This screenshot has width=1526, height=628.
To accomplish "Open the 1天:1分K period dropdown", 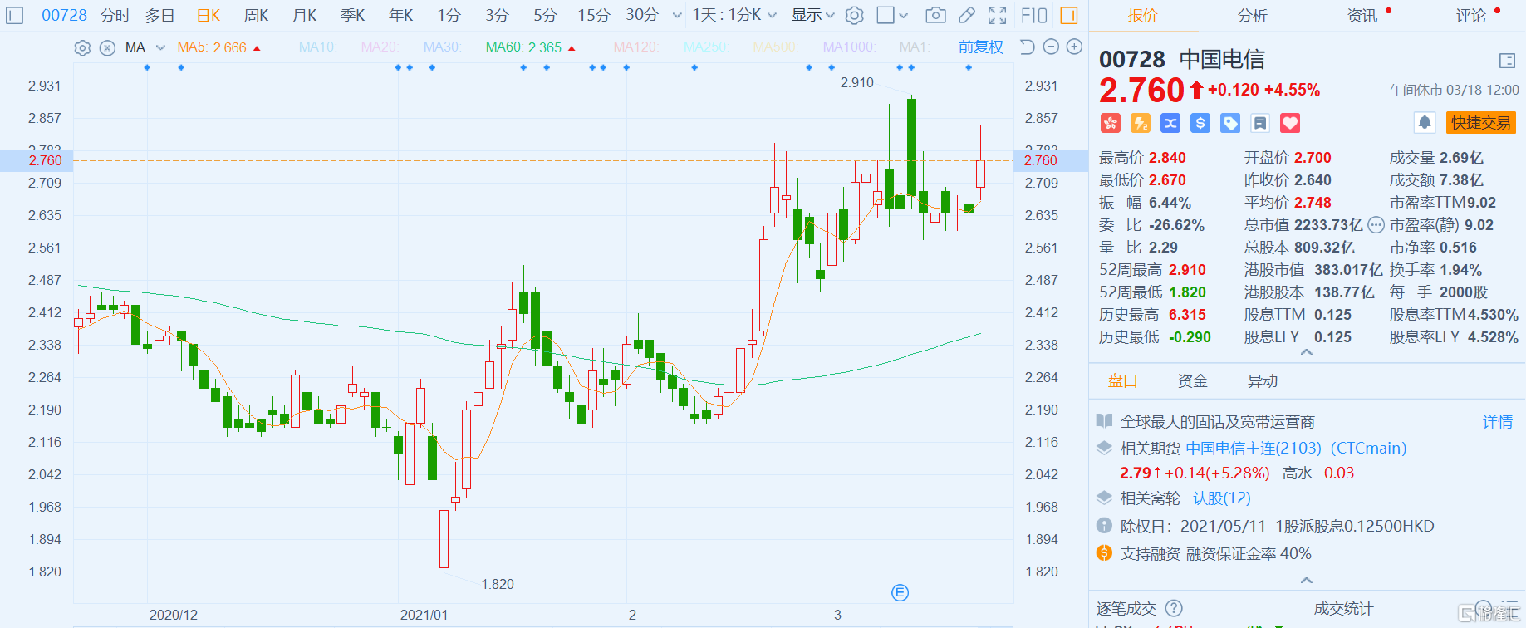I will click(734, 15).
